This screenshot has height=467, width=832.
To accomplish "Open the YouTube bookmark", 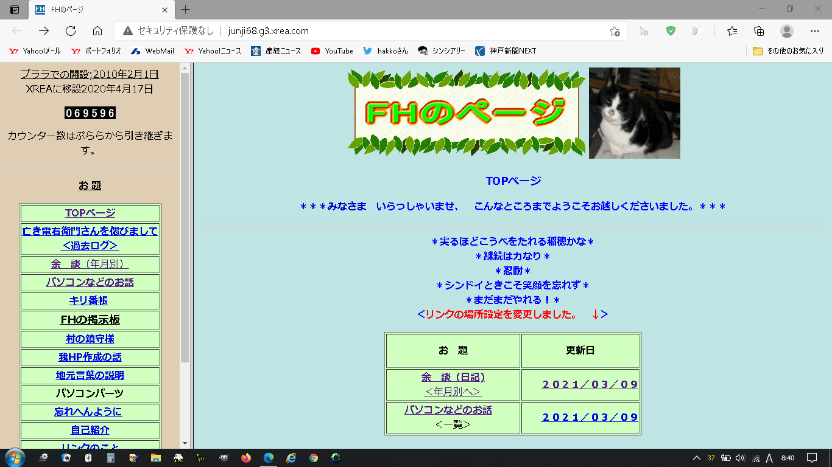I will click(x=332, y=51).
